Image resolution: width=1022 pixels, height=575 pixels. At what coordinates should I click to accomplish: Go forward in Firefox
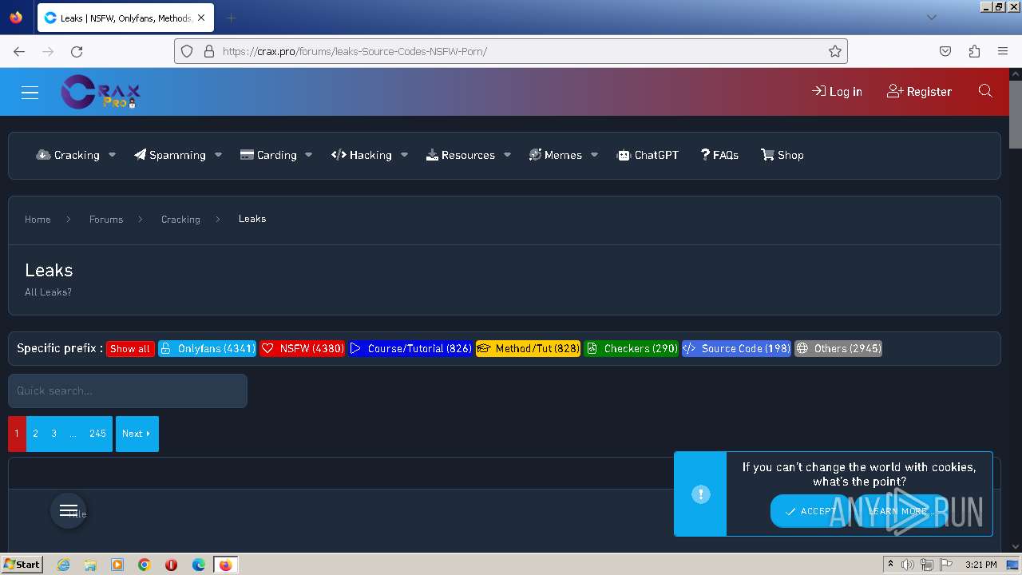pos(48,51)
